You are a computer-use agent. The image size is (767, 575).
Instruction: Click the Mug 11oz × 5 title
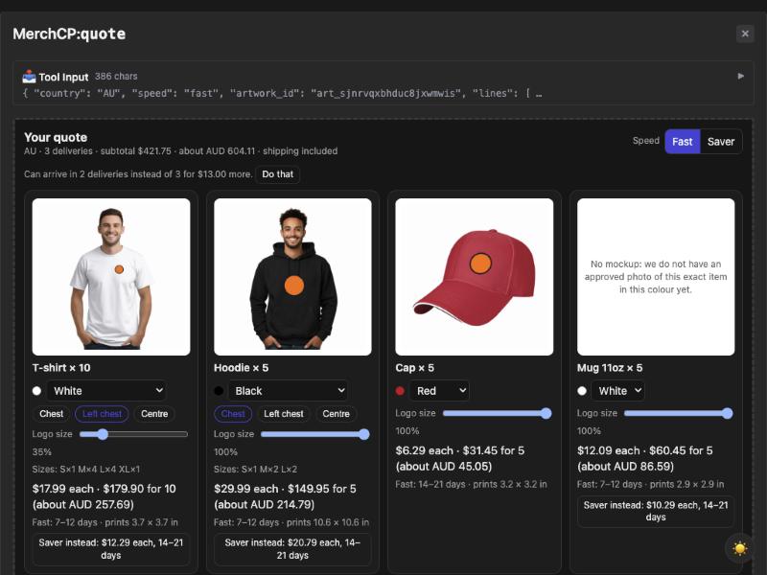[610, 368]
